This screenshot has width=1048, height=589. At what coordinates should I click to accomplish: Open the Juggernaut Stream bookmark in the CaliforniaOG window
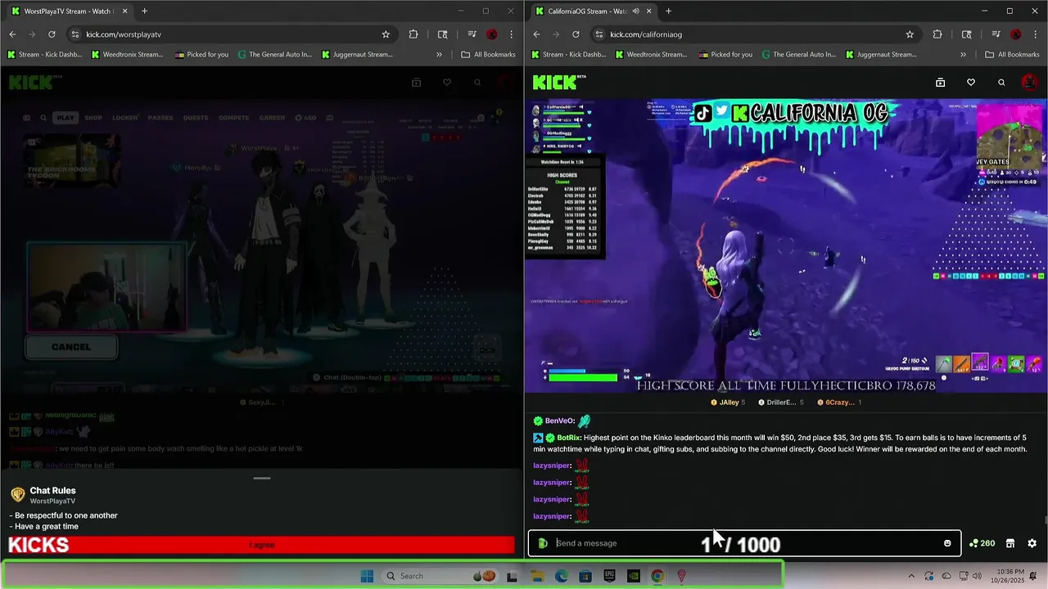click(881, 55)
